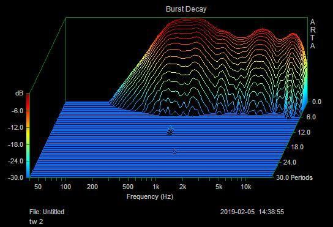Click the Frequency (Hz) axis title
Screen dimensions: 333x227
[150, 196]
